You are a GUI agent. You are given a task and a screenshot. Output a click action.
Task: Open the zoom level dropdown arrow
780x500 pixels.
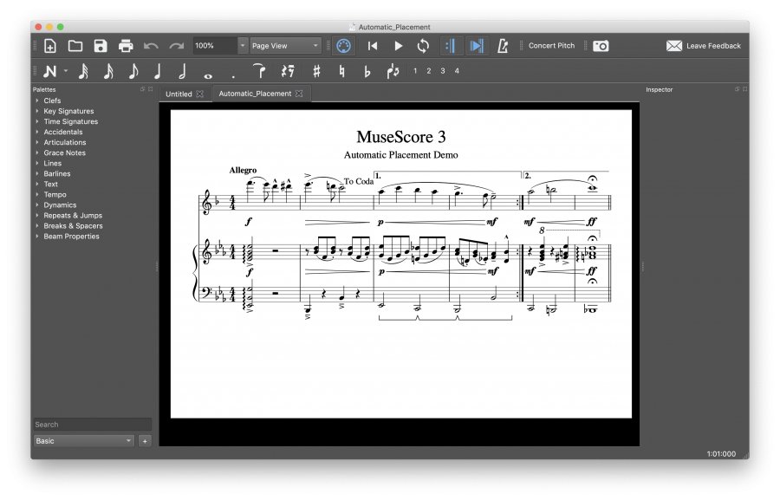click(243, 46)
